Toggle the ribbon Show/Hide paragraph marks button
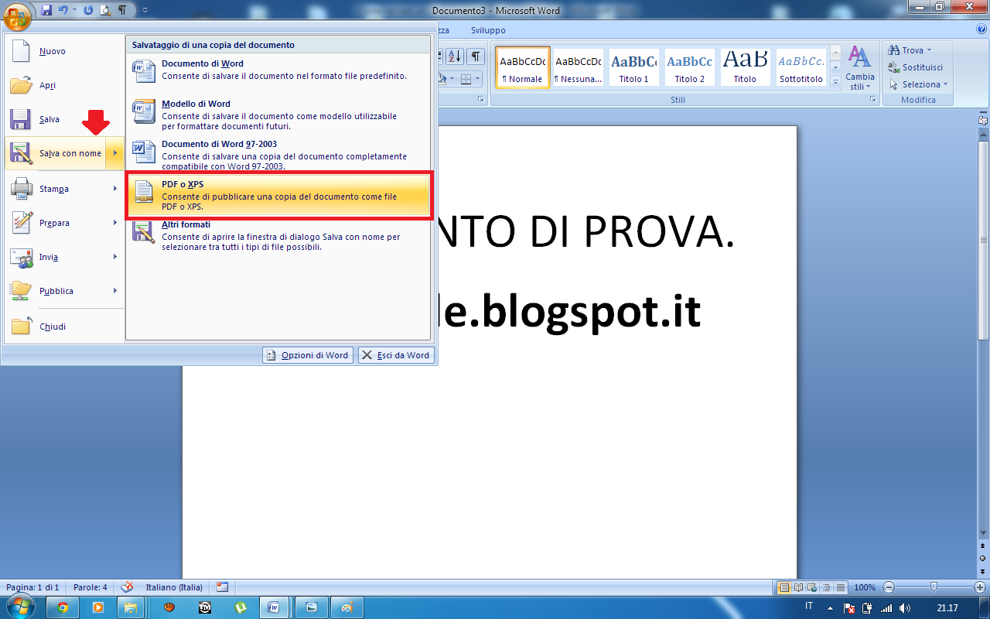 (x=475, y=56)
